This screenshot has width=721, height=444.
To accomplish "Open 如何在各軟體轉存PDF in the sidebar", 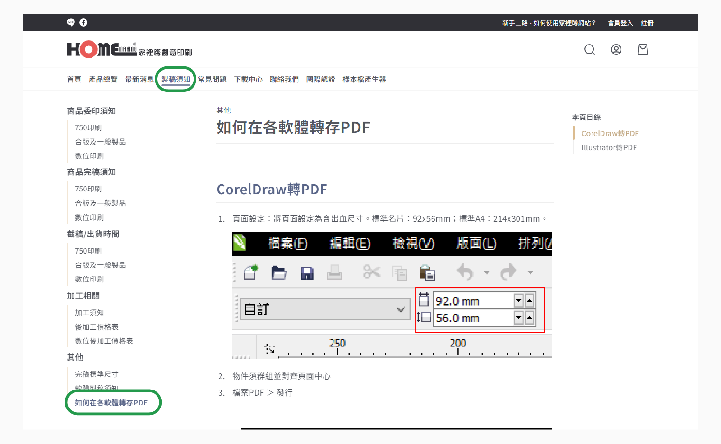I will tap(111, 403).
